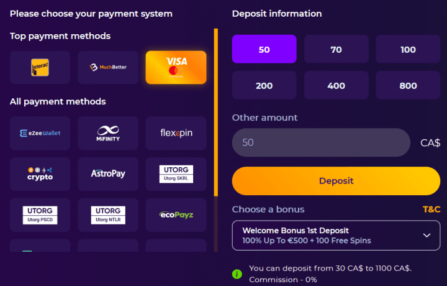Choose Utorg NTLR payment option
The image size is (447, 286).
coord(108,215)
